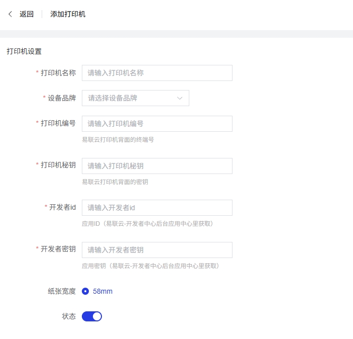Click the 打印机编号 field label

click(58, 124)
